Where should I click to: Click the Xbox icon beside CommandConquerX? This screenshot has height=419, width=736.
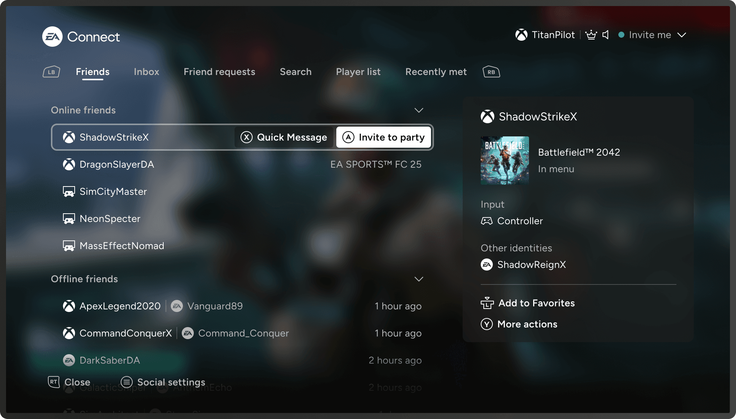pos(69,333)
